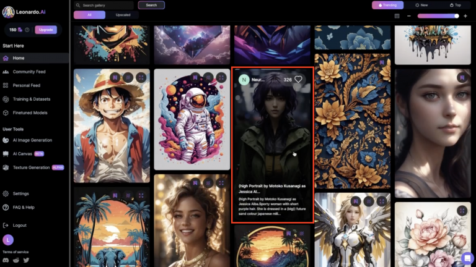Screen dimensions: 476x267
Task: Open AI Image Generation from sidebar
Action: [x=32, y=140]
